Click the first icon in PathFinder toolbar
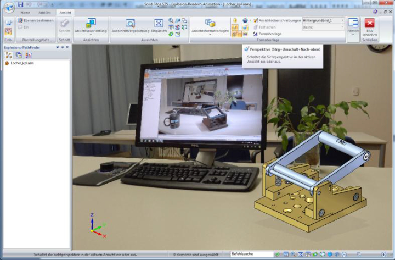Viewport: 395px width, 260px height. 9,55
